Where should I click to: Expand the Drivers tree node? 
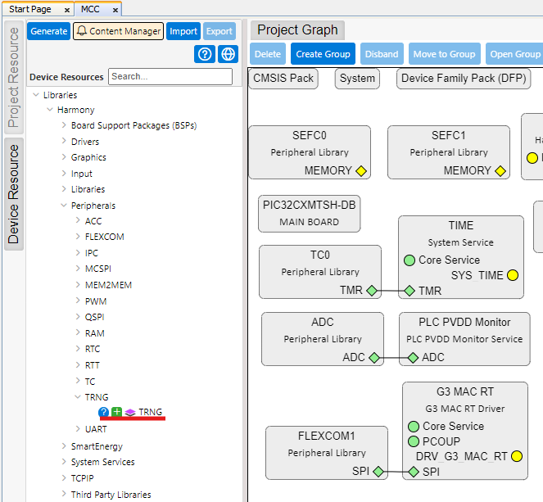pyautogui.click(x=64, y=142)
